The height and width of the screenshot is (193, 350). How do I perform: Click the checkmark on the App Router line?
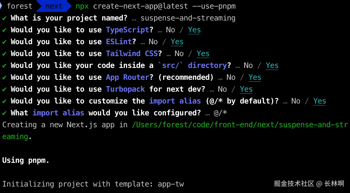tap(4, 77)
